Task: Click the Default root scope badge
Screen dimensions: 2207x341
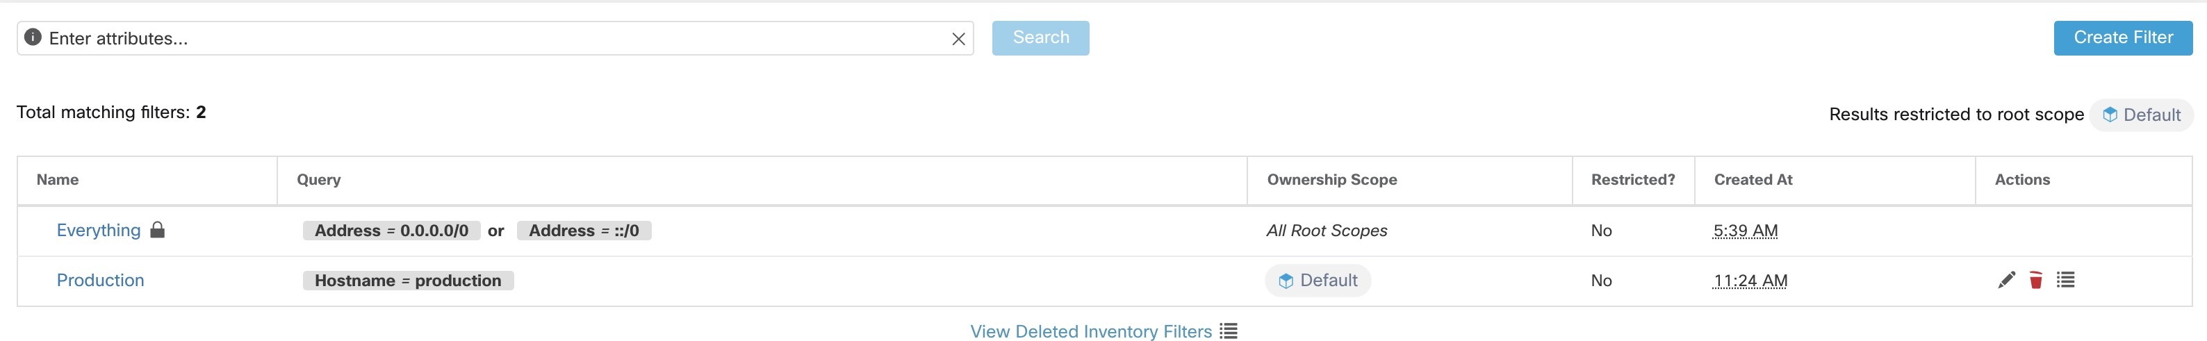Action: (x=2141, y=115)
